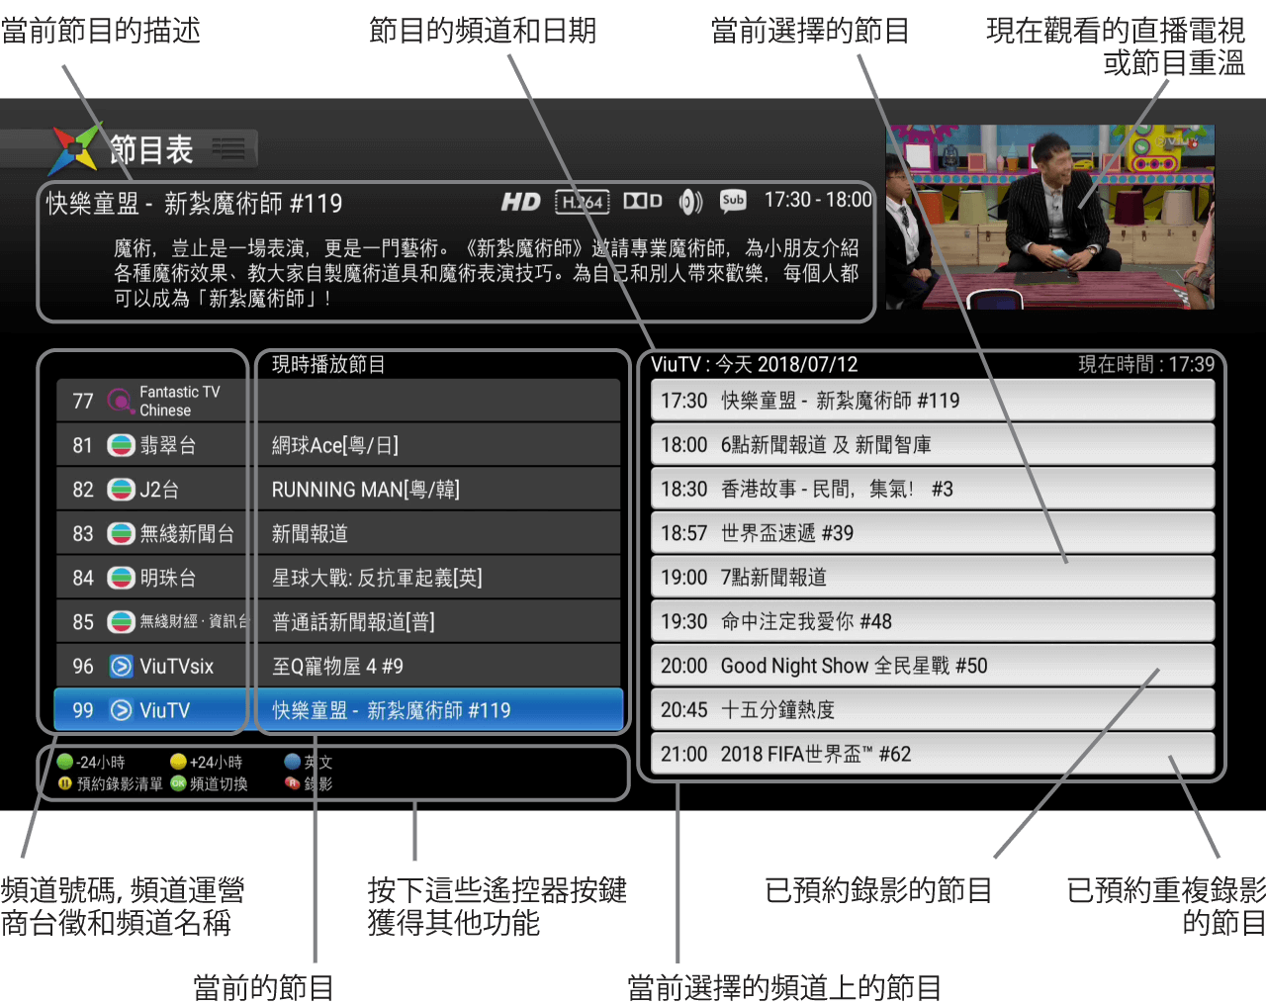Click the green -24小時 button
1266x1005 pixels.
coord(65,762)
